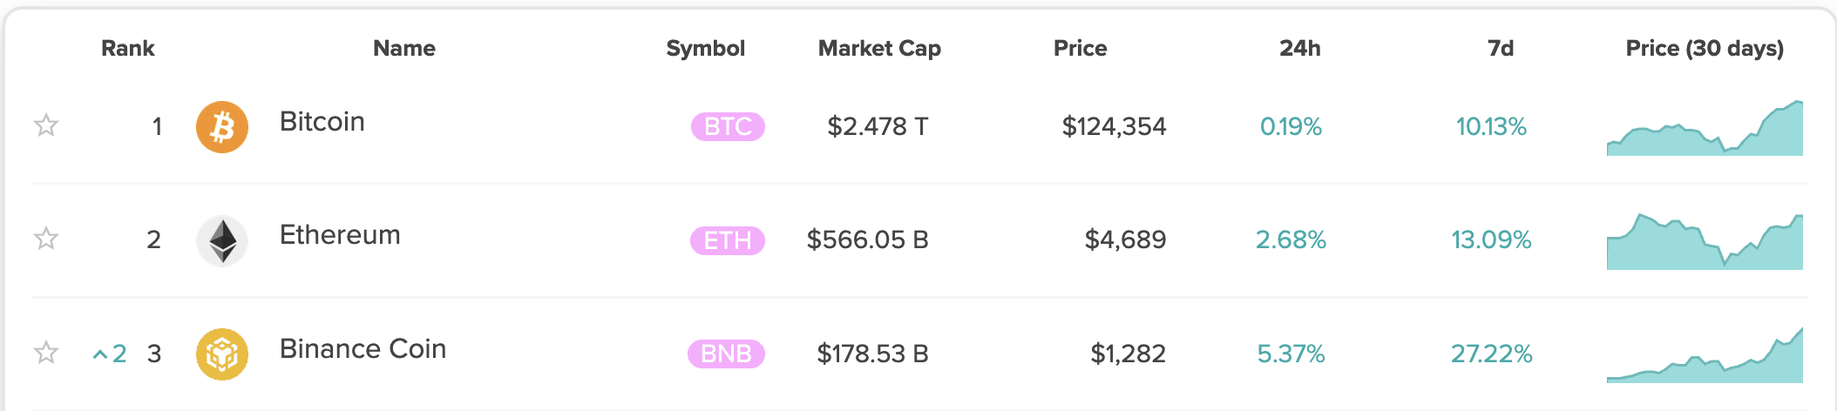The image size is (1837, 411).
Task: Click the pink BNB symbol badge
Action: tap(726, 354)
